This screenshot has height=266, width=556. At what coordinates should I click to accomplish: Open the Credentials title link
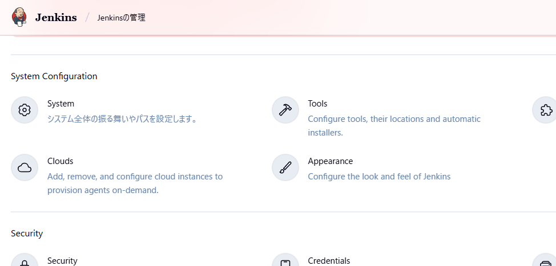coord(329,261)
